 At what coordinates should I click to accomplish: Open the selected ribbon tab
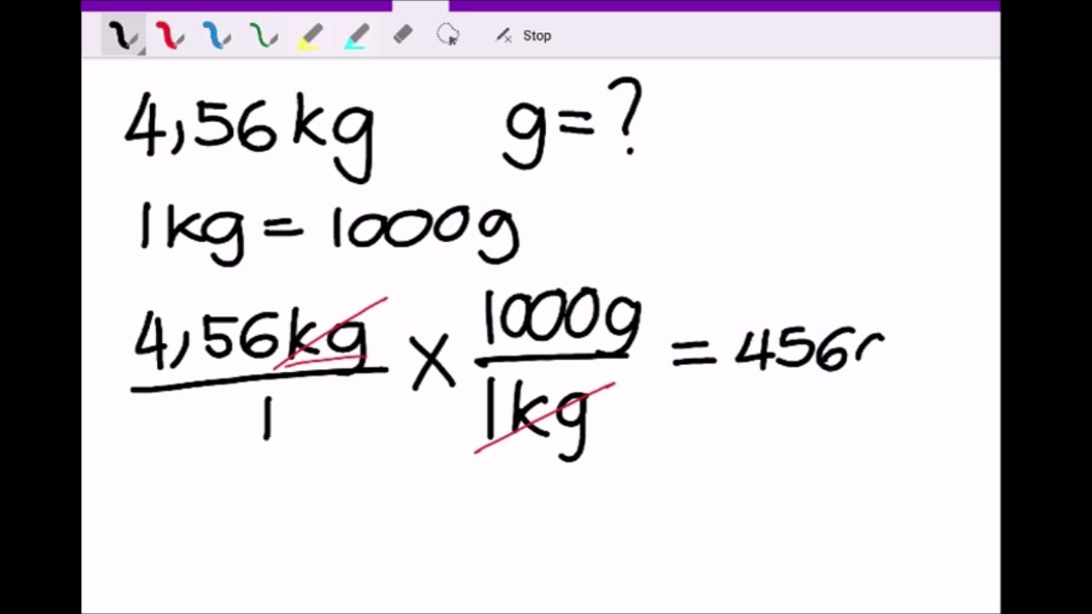point(421,6)
